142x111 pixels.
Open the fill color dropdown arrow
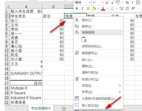coord(98,8)
